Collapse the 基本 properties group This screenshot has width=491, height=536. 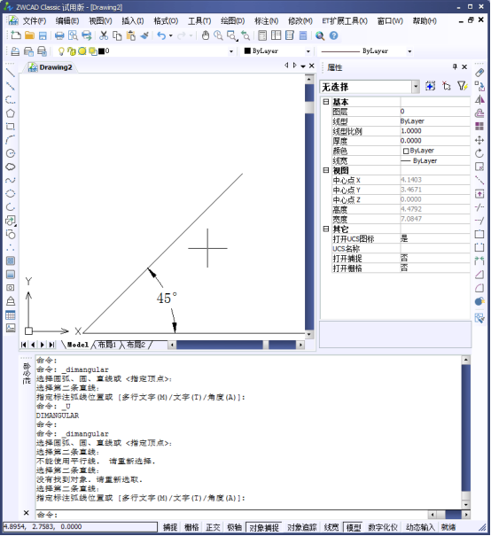tap(326, 102)
